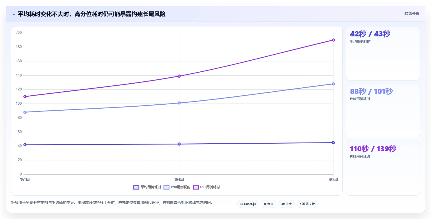Click the P95 data point at 第1周
The height and width of the screenshot is (219, 431).
(25, 97)
